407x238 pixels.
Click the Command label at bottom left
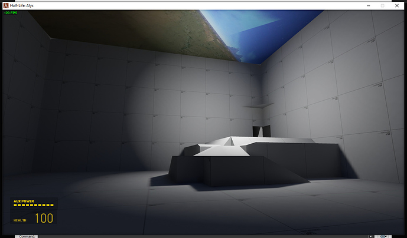click(28, 235)
